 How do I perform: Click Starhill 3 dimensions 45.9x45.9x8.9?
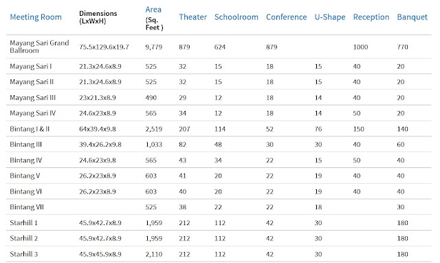click(x=100, y=254)
